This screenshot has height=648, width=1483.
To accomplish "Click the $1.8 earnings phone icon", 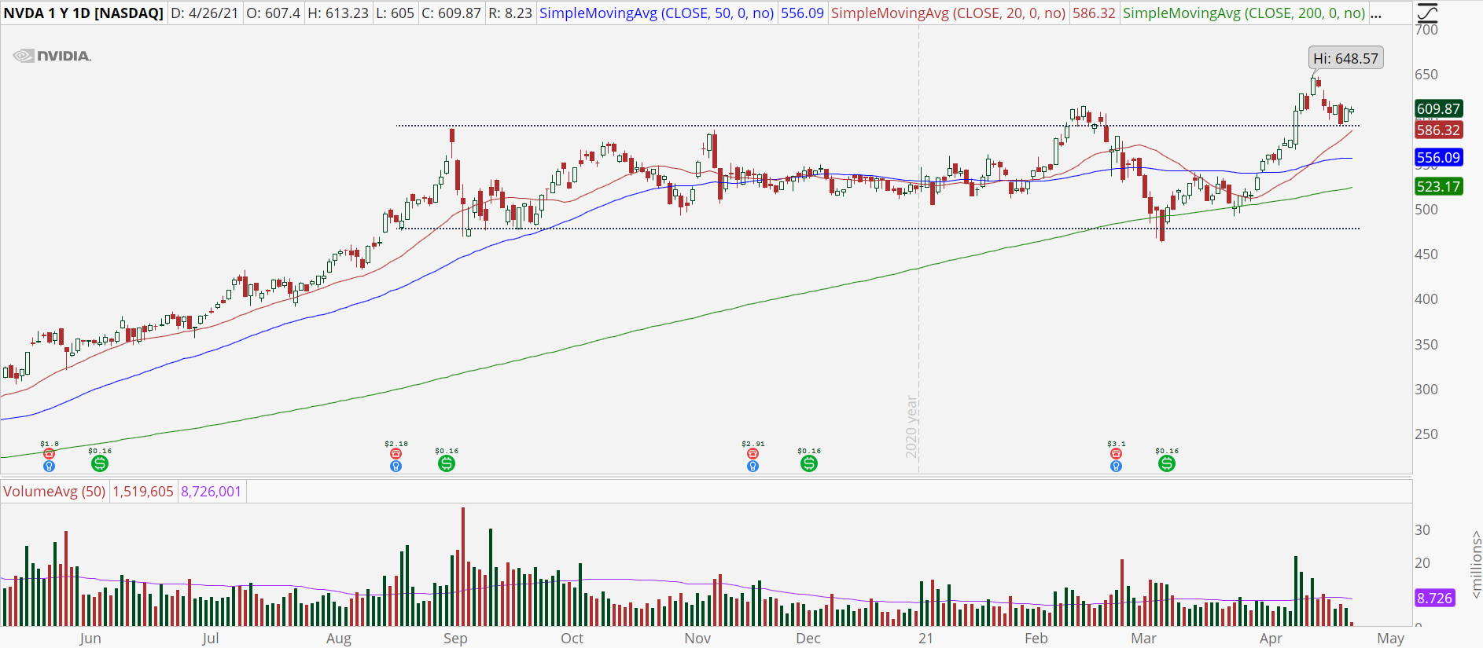I will coord(50,454).
